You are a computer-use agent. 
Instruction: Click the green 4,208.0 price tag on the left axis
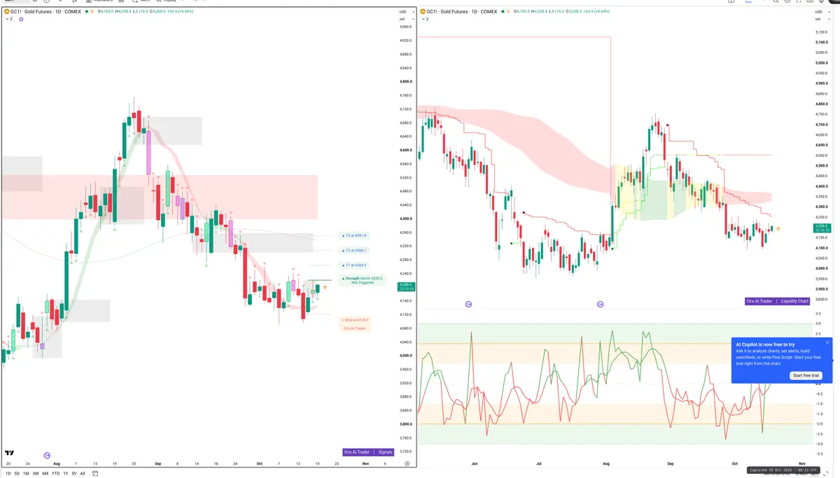click(406, 286)
